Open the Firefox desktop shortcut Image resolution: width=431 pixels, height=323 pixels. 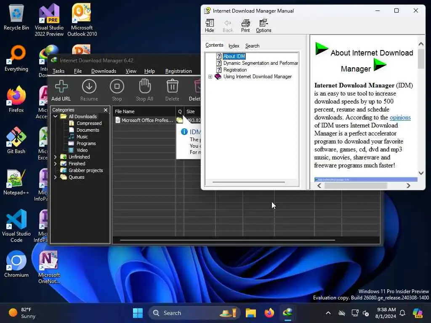click(16, 99)
